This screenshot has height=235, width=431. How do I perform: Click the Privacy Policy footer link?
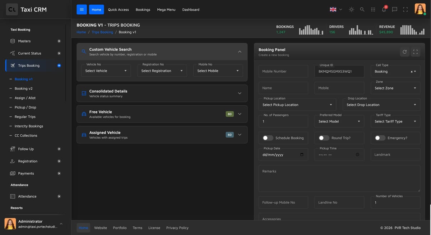click(177, 228)
